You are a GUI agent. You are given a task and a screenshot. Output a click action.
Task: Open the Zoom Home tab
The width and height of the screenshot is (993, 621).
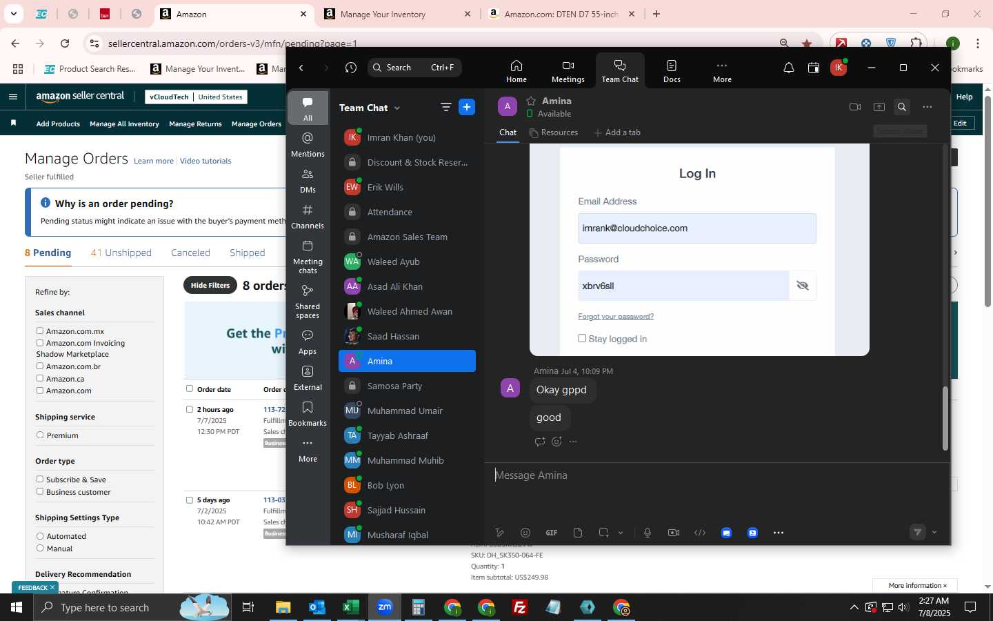click(516, 71)
